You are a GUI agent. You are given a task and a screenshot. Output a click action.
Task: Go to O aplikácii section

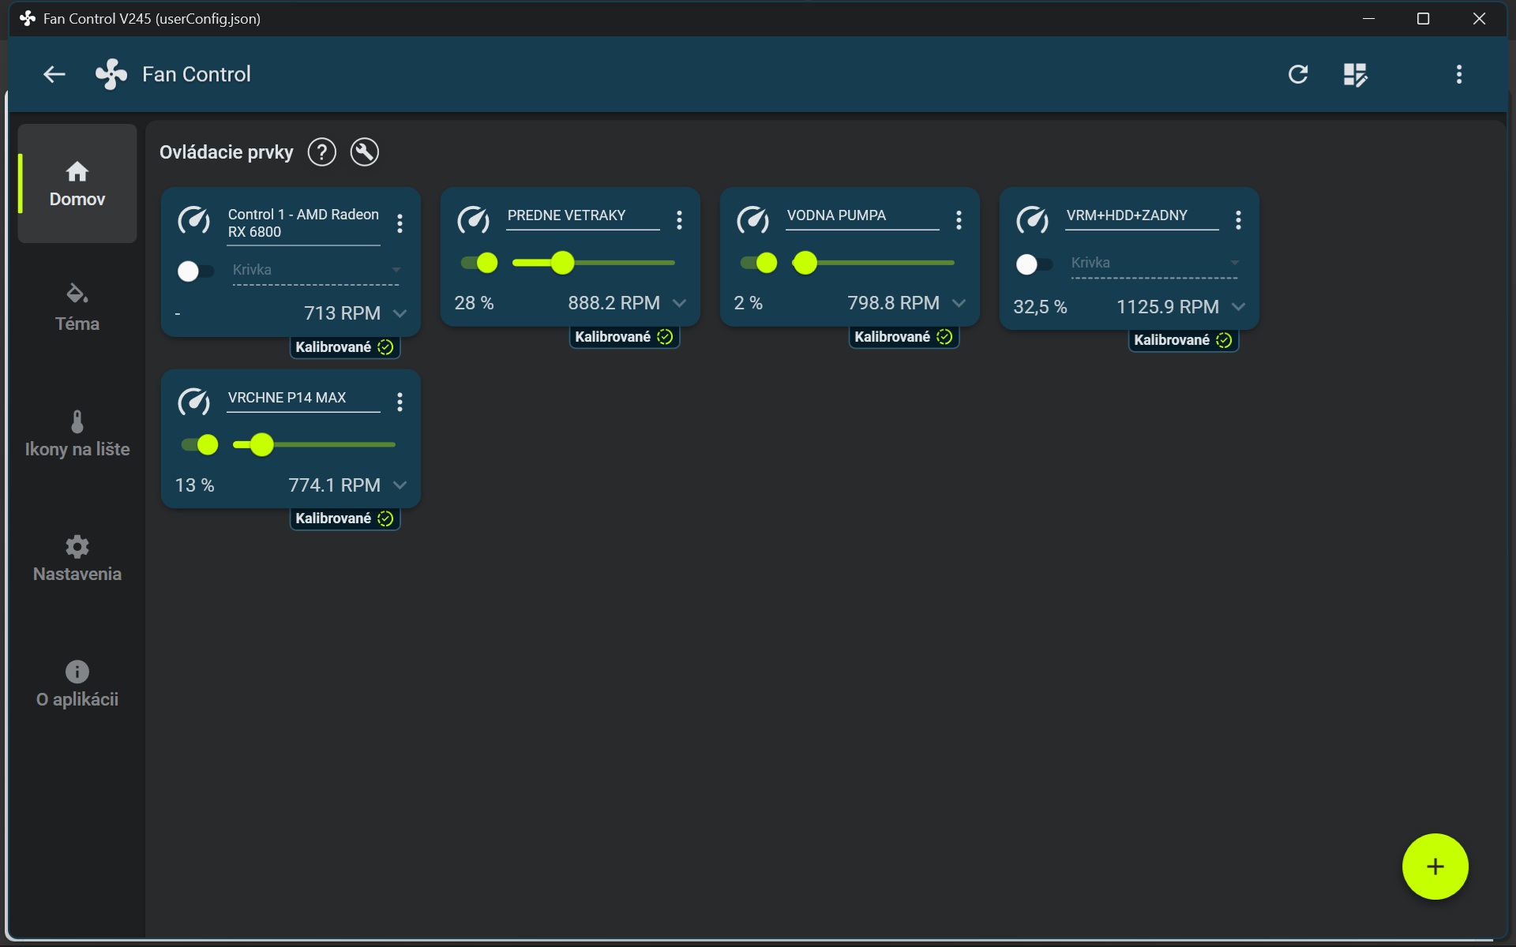coord(77,683)
